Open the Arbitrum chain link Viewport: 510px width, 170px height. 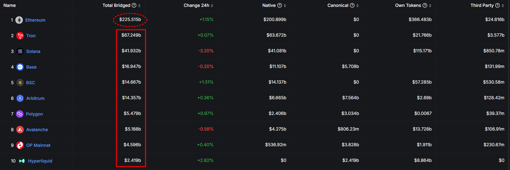pos(35,98)
